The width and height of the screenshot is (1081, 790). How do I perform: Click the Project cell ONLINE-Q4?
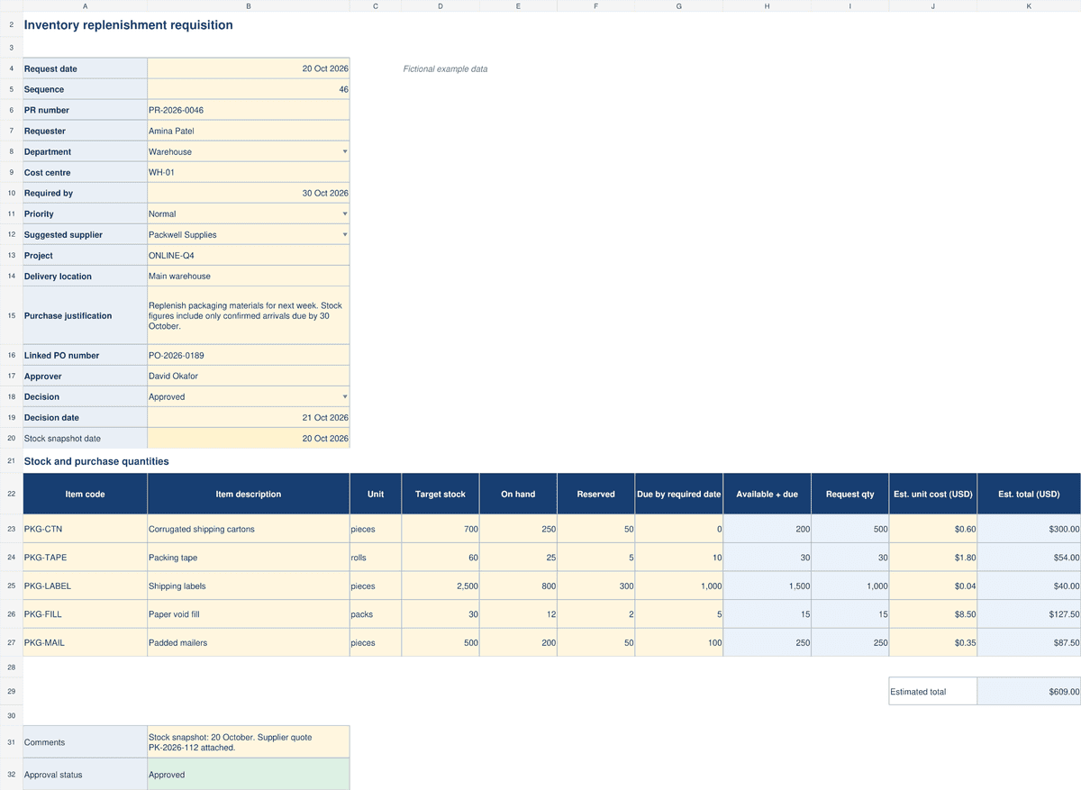[x=249, y=255]
